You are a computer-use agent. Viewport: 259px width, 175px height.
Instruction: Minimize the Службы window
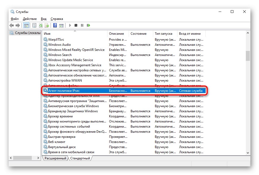click(220, 12)
